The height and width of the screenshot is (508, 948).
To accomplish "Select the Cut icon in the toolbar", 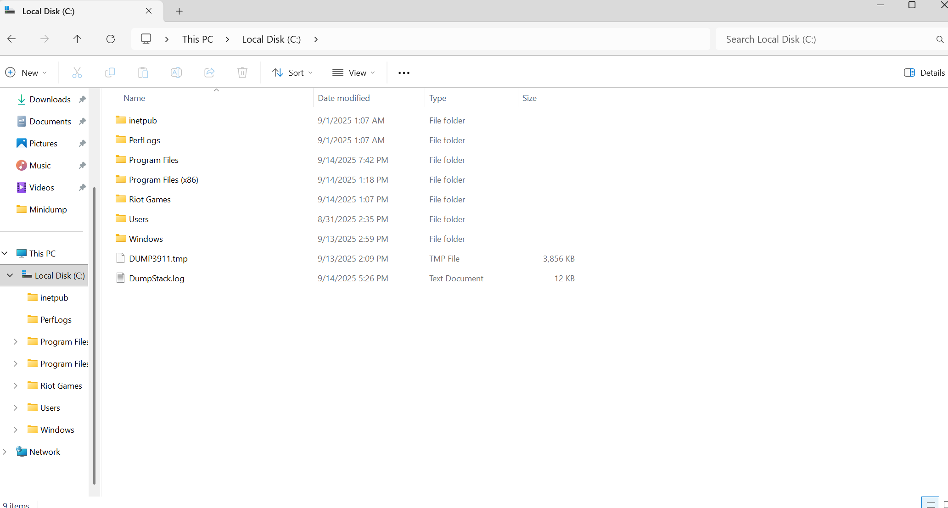I will [77, 73].
